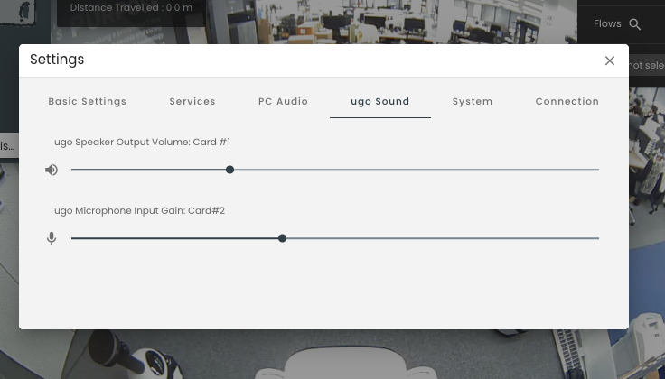Click the microphone input gain slider handle
The image size is (665, 379).
[282, 238]
